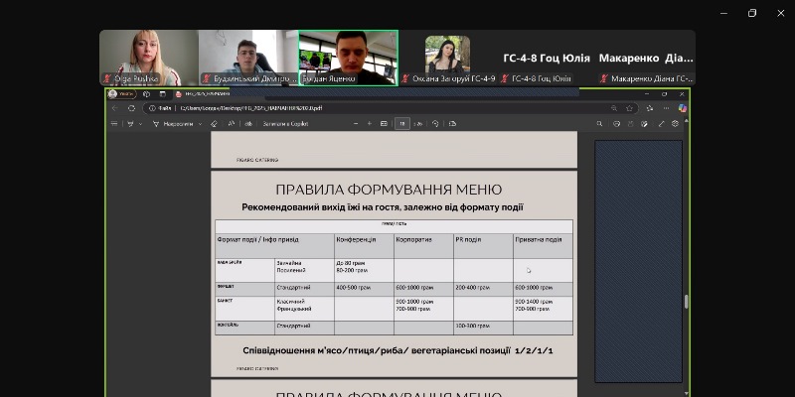The image size is (795, 397).
Task: Click the Save as icon in PDF toolbar
Action: click(644, 123)
